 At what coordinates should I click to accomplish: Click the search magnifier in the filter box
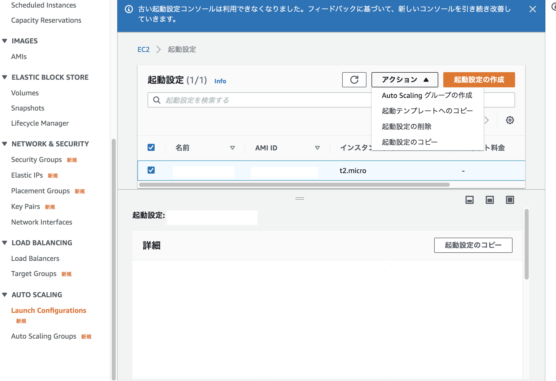click(x=156, y=100)
